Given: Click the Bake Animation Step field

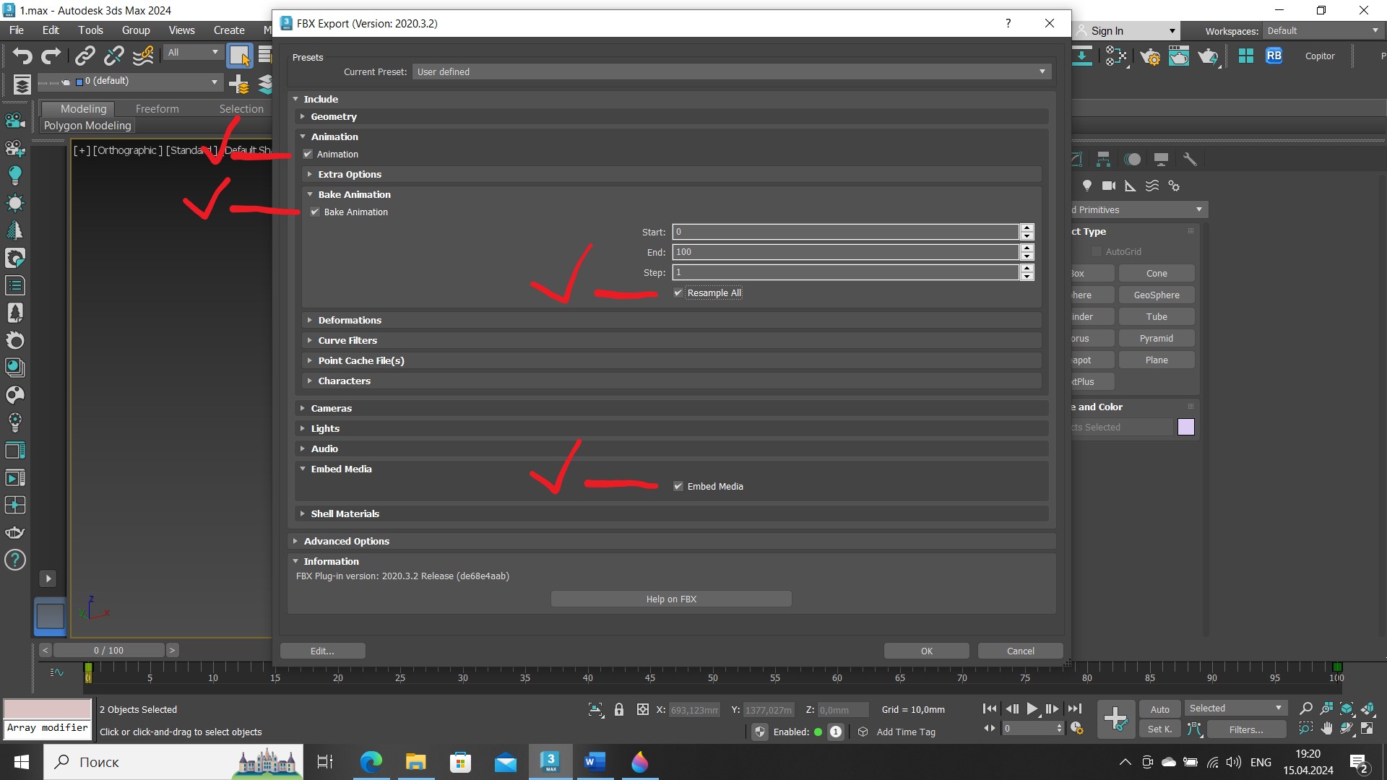Looking at the screenshot, I should click(845, 272).
